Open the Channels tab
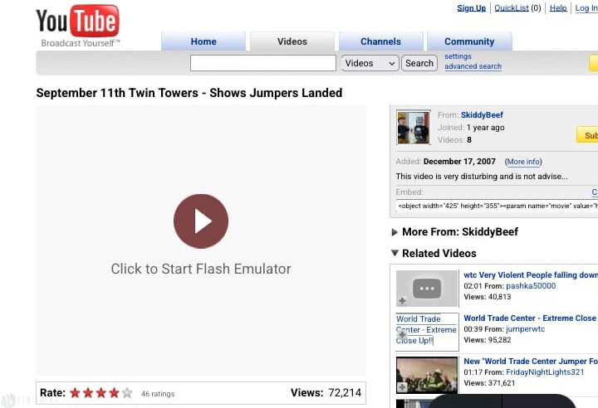This screenshot has height=408, width=598. pyautogui.click(x=380, y=41)
